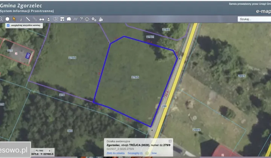Click the pyramid prism icon in toolbar
Screen dimensions: 271x158
[x=101, y=19]
